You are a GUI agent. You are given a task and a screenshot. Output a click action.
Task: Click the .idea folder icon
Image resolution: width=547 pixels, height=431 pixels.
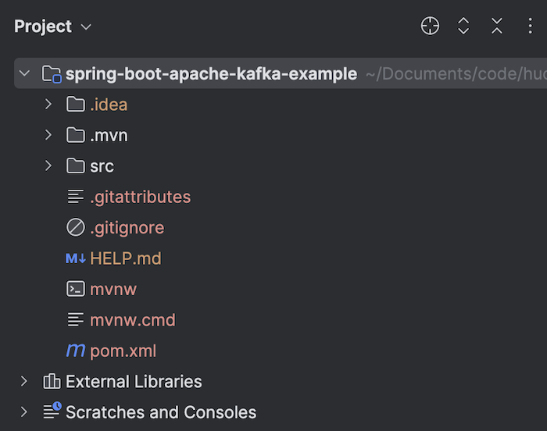pyautogui.click(x=75, y=105)
